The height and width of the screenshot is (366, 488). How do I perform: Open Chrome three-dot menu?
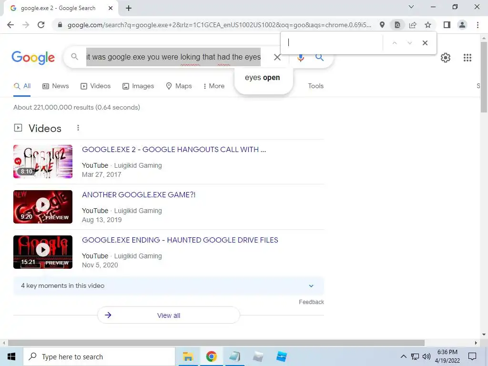point(478,25)
